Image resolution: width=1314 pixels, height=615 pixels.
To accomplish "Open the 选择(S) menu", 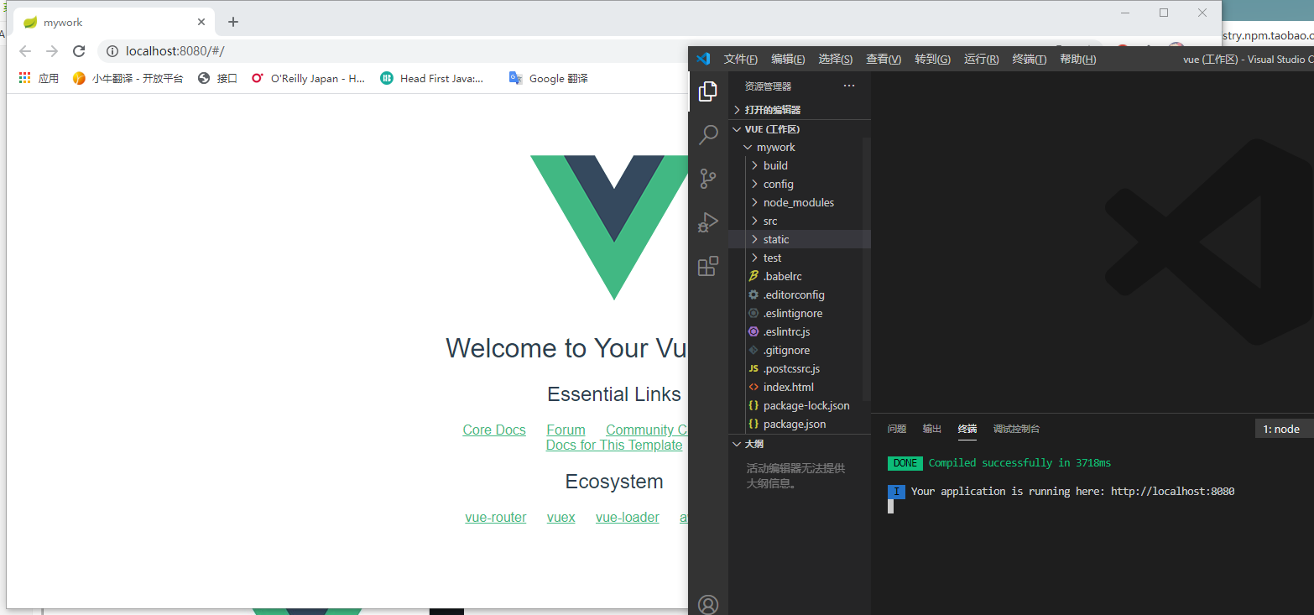I will 836,59.
